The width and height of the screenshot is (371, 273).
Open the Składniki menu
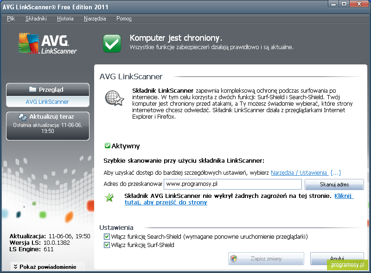[36, 19]
